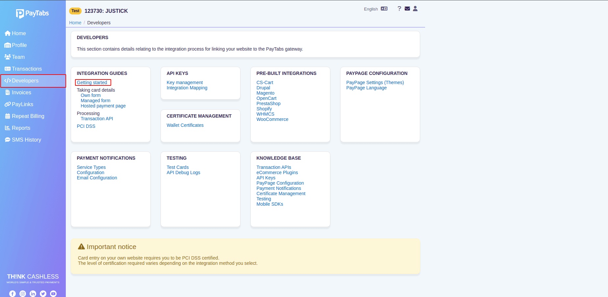Open Profile in the sidebar menu
Image resolution: width=608 pixels, height=297 pixels.
[19, 45]
